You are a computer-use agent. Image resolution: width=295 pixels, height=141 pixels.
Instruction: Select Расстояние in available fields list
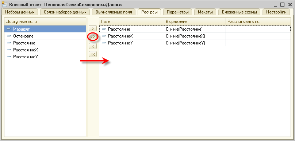coord(45,43)
